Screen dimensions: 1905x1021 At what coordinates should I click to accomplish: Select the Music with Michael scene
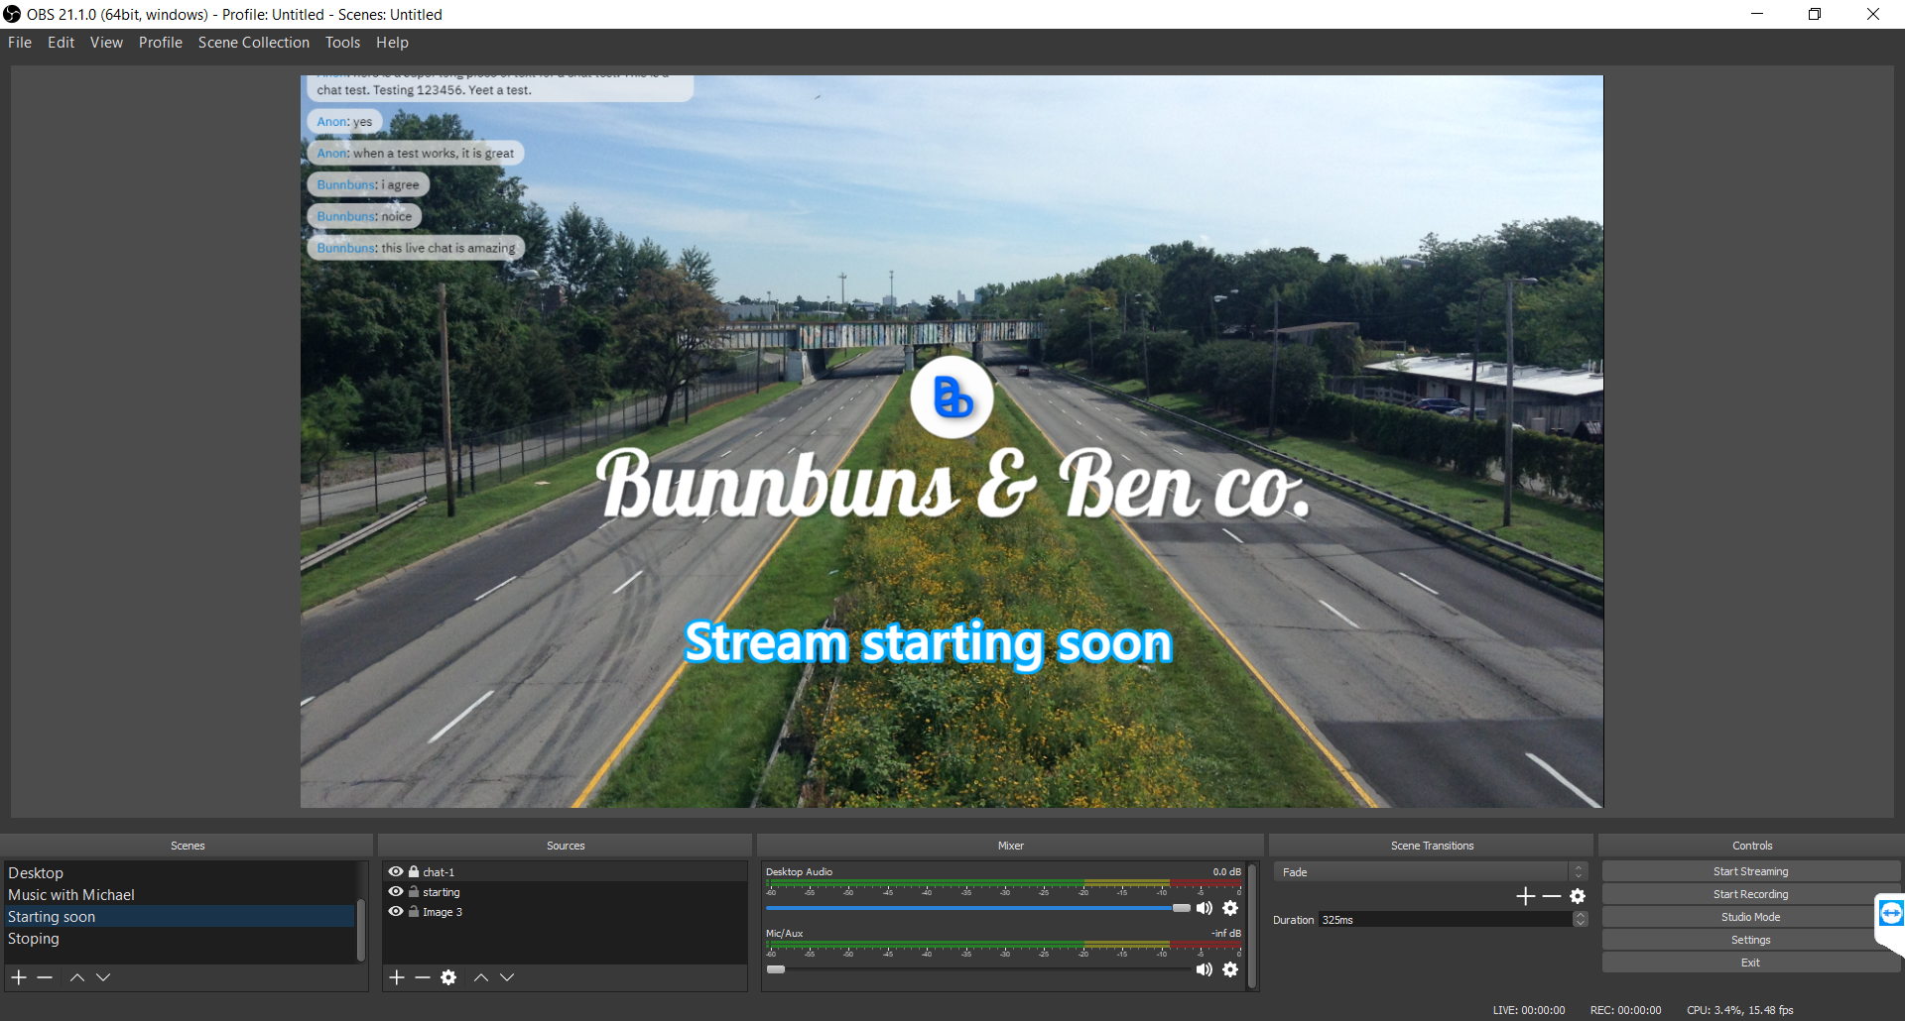click(x=71, y=895)
